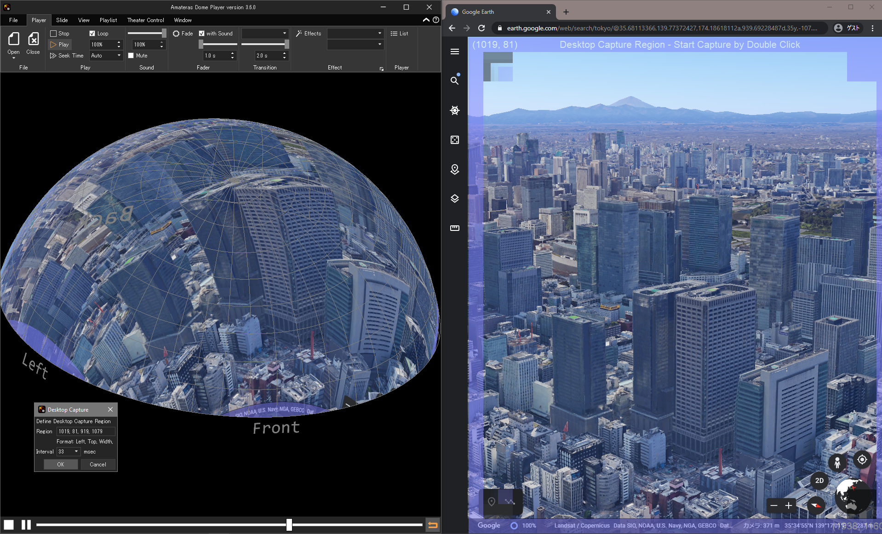This screenshot has width=882, height=534.
Task: Open the Playlist tab
Action: point(109,20)
